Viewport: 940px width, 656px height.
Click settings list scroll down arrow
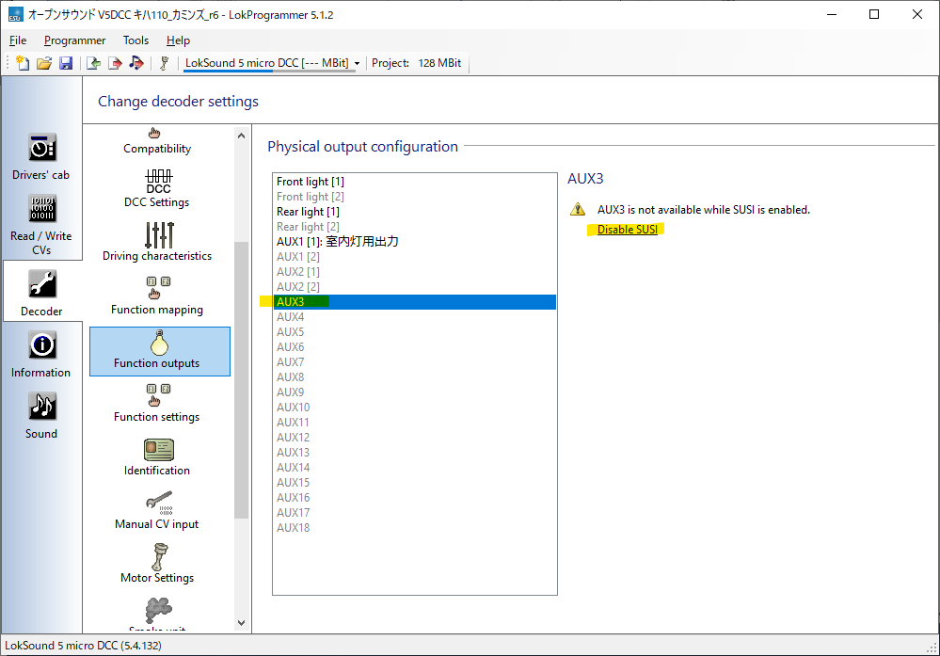tap(241, 622)
